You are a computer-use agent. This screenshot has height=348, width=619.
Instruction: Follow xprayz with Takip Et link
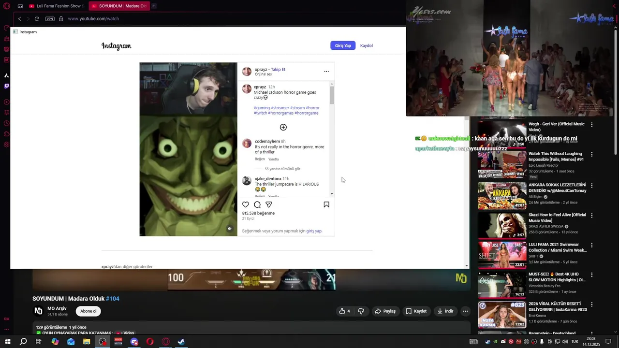278,69
